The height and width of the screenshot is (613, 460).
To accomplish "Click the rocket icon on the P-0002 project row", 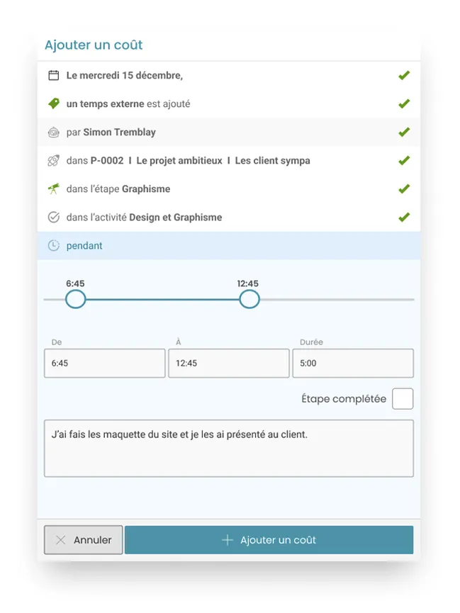I will 55,160.
